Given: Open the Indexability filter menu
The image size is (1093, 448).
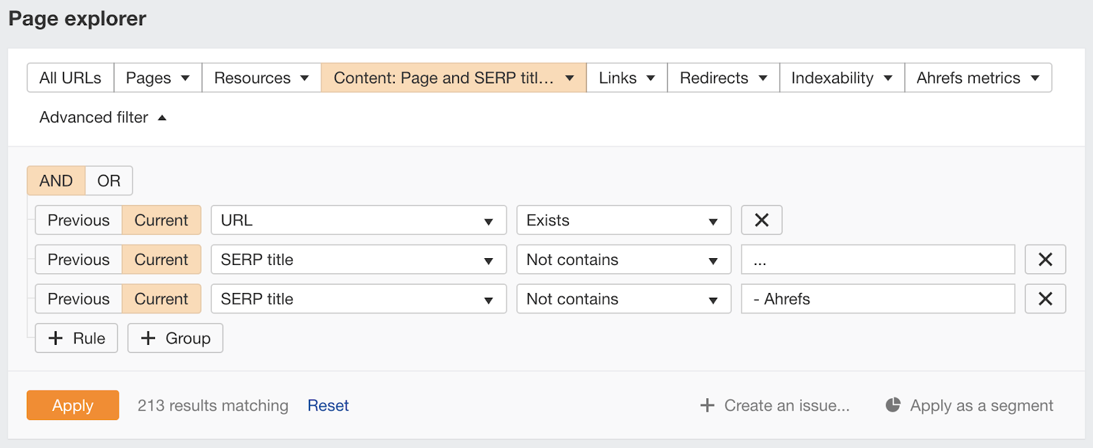Looking at the screenshot, I should click(x=842, y=78).
